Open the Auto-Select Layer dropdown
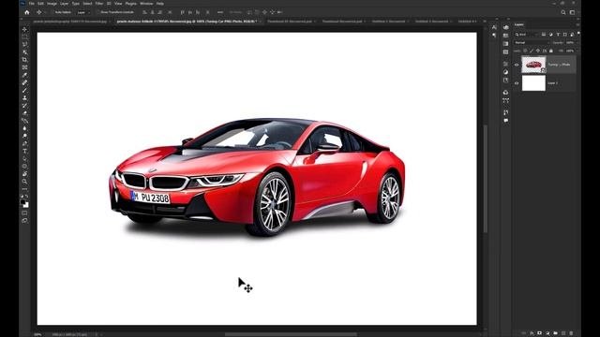 82,12
